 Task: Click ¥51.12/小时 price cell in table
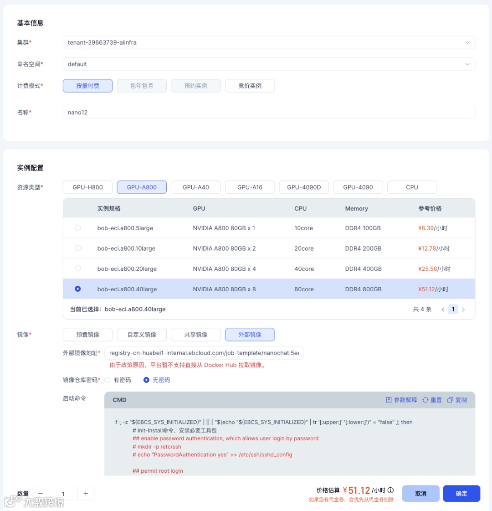point(433,289)
